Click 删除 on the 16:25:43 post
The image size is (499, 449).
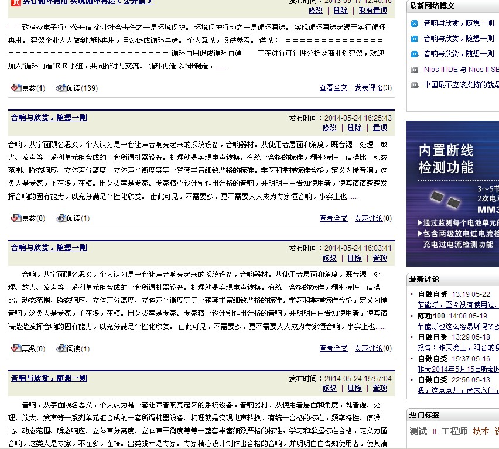coord(354,128)
